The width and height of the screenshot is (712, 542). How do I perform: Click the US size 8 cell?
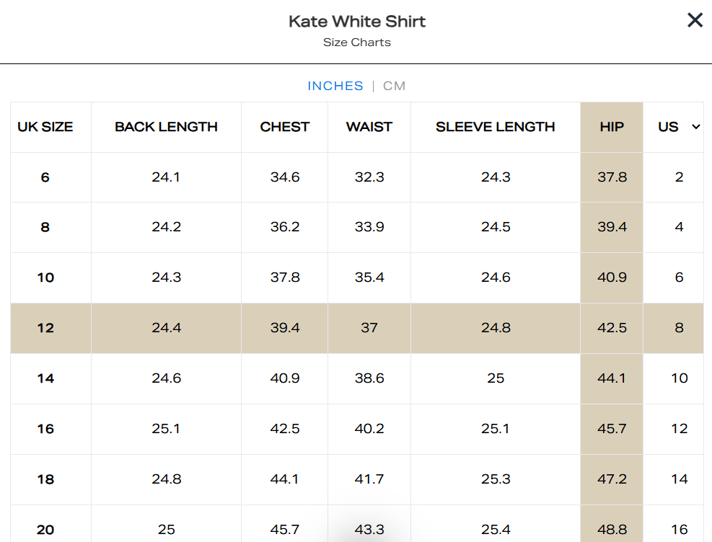click(x=679, y=328)
